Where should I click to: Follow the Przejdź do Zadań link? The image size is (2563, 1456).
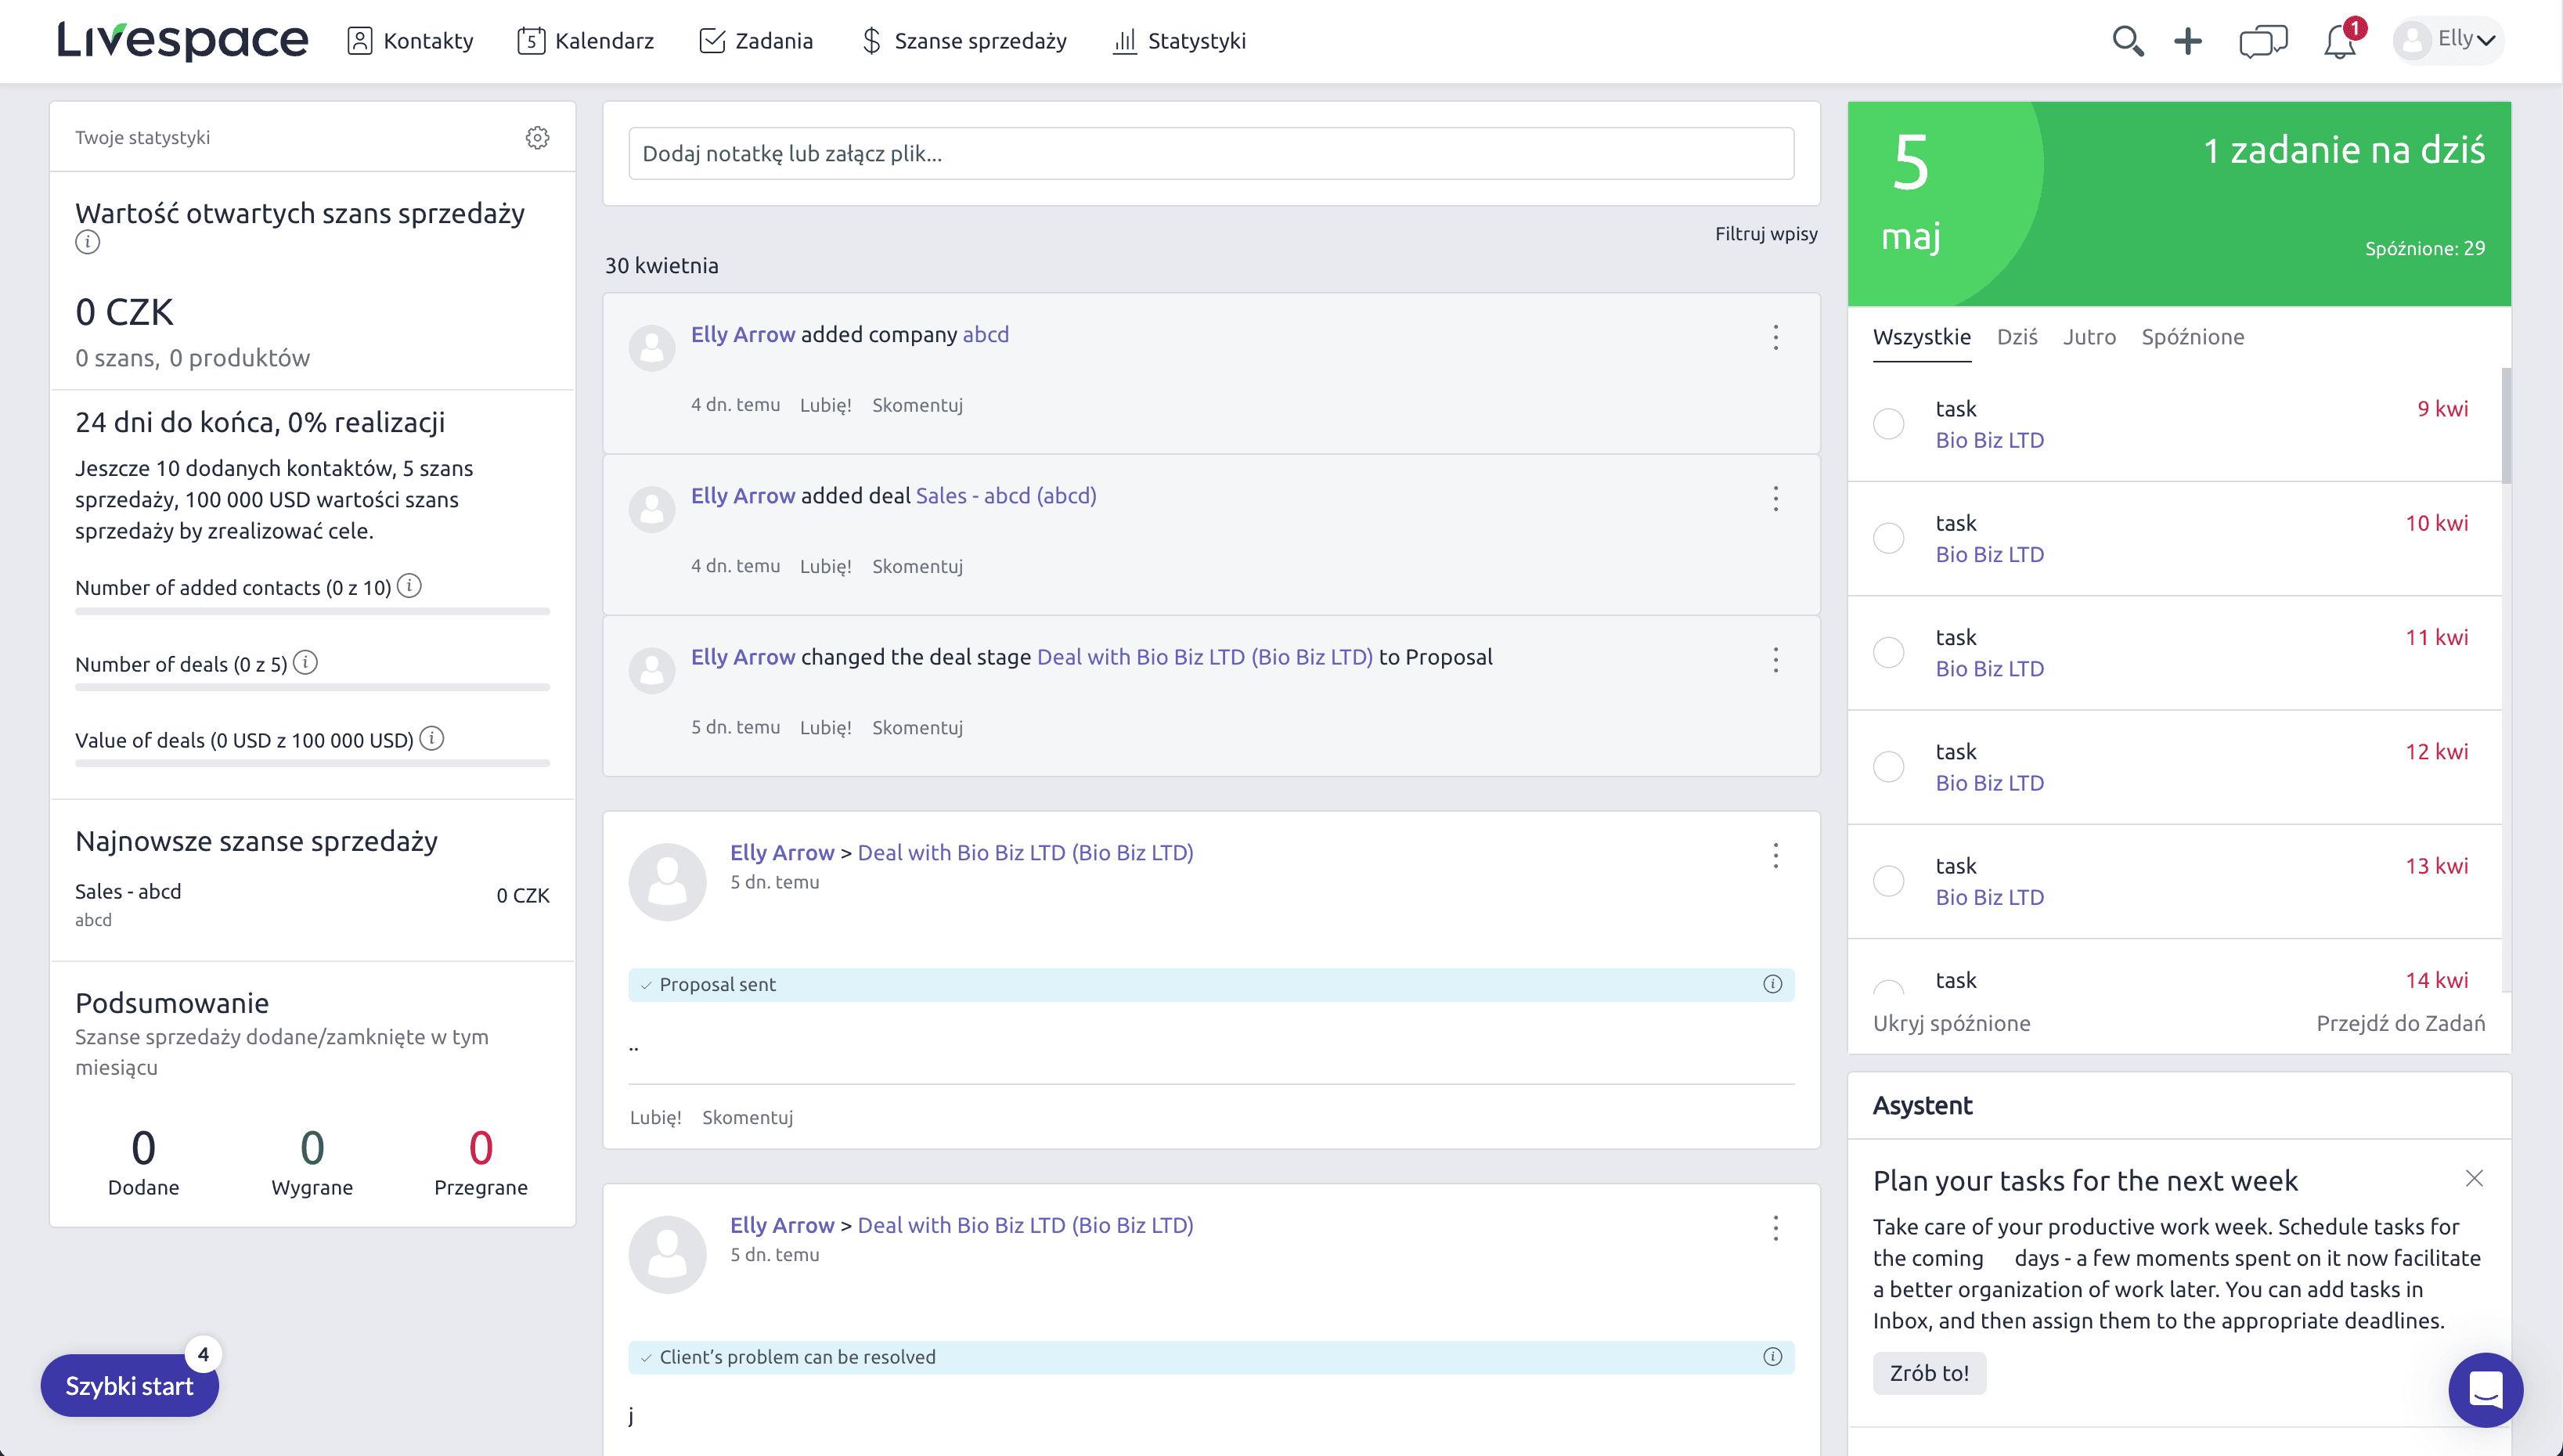point(2401,1023)
